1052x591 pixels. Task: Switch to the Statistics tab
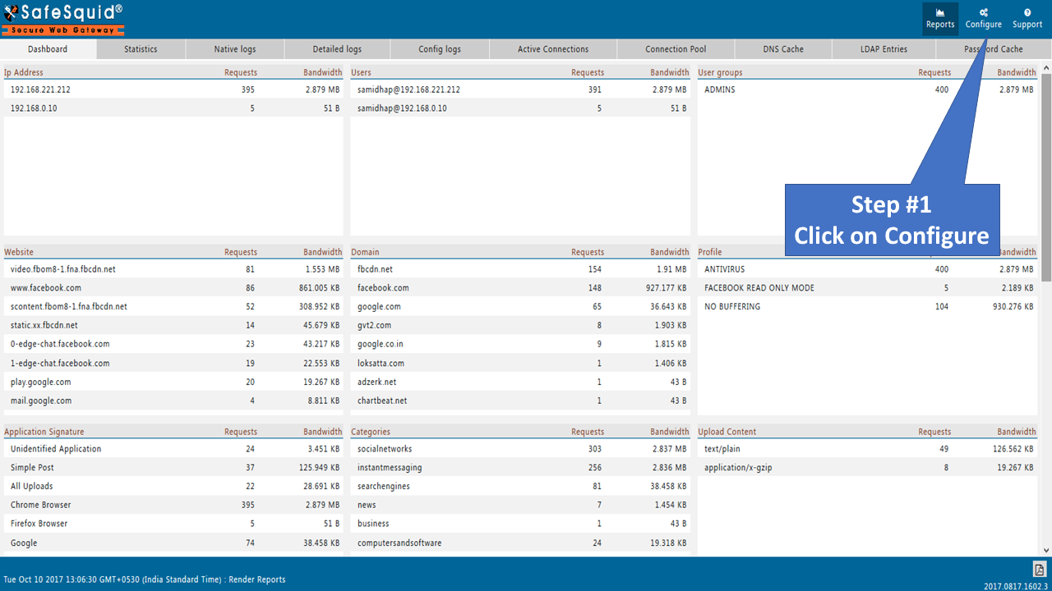tap(141, 49)
